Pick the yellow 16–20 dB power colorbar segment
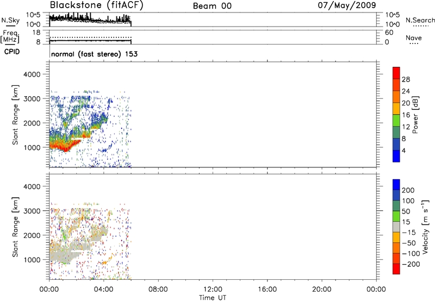 coord(396,109)
